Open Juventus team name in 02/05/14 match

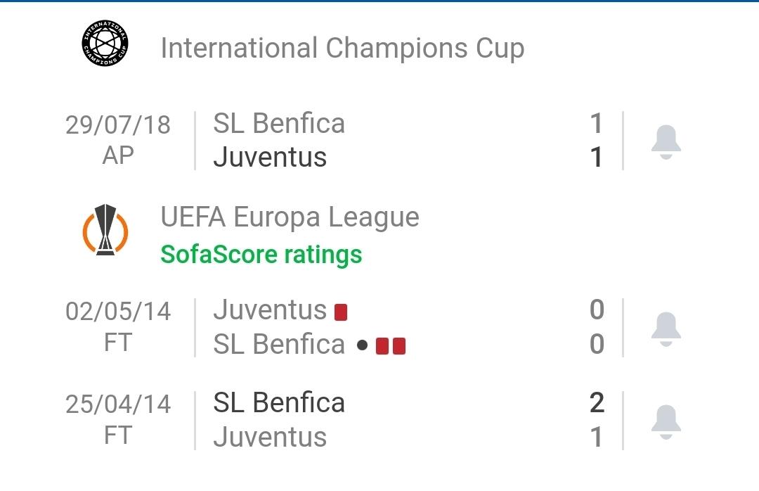tap(270, 310)
